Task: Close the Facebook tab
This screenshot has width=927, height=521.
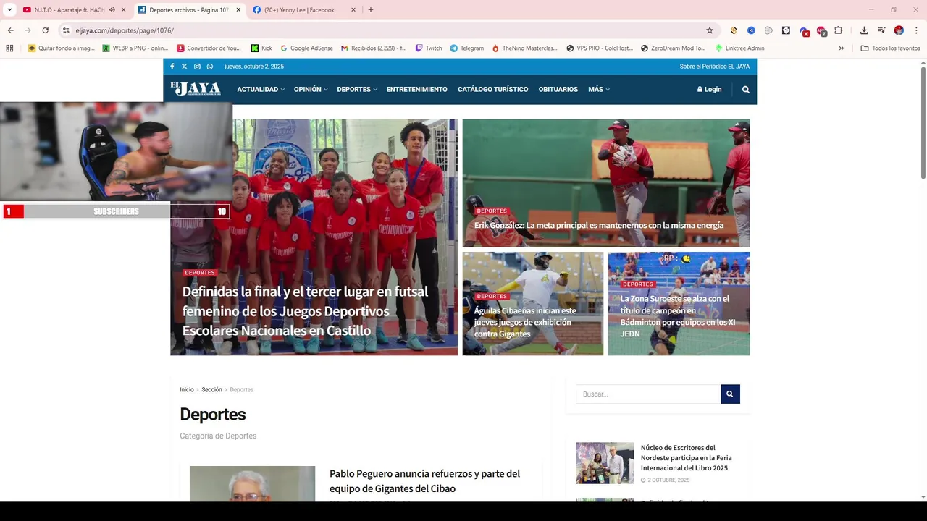Action: click(353, 10)
